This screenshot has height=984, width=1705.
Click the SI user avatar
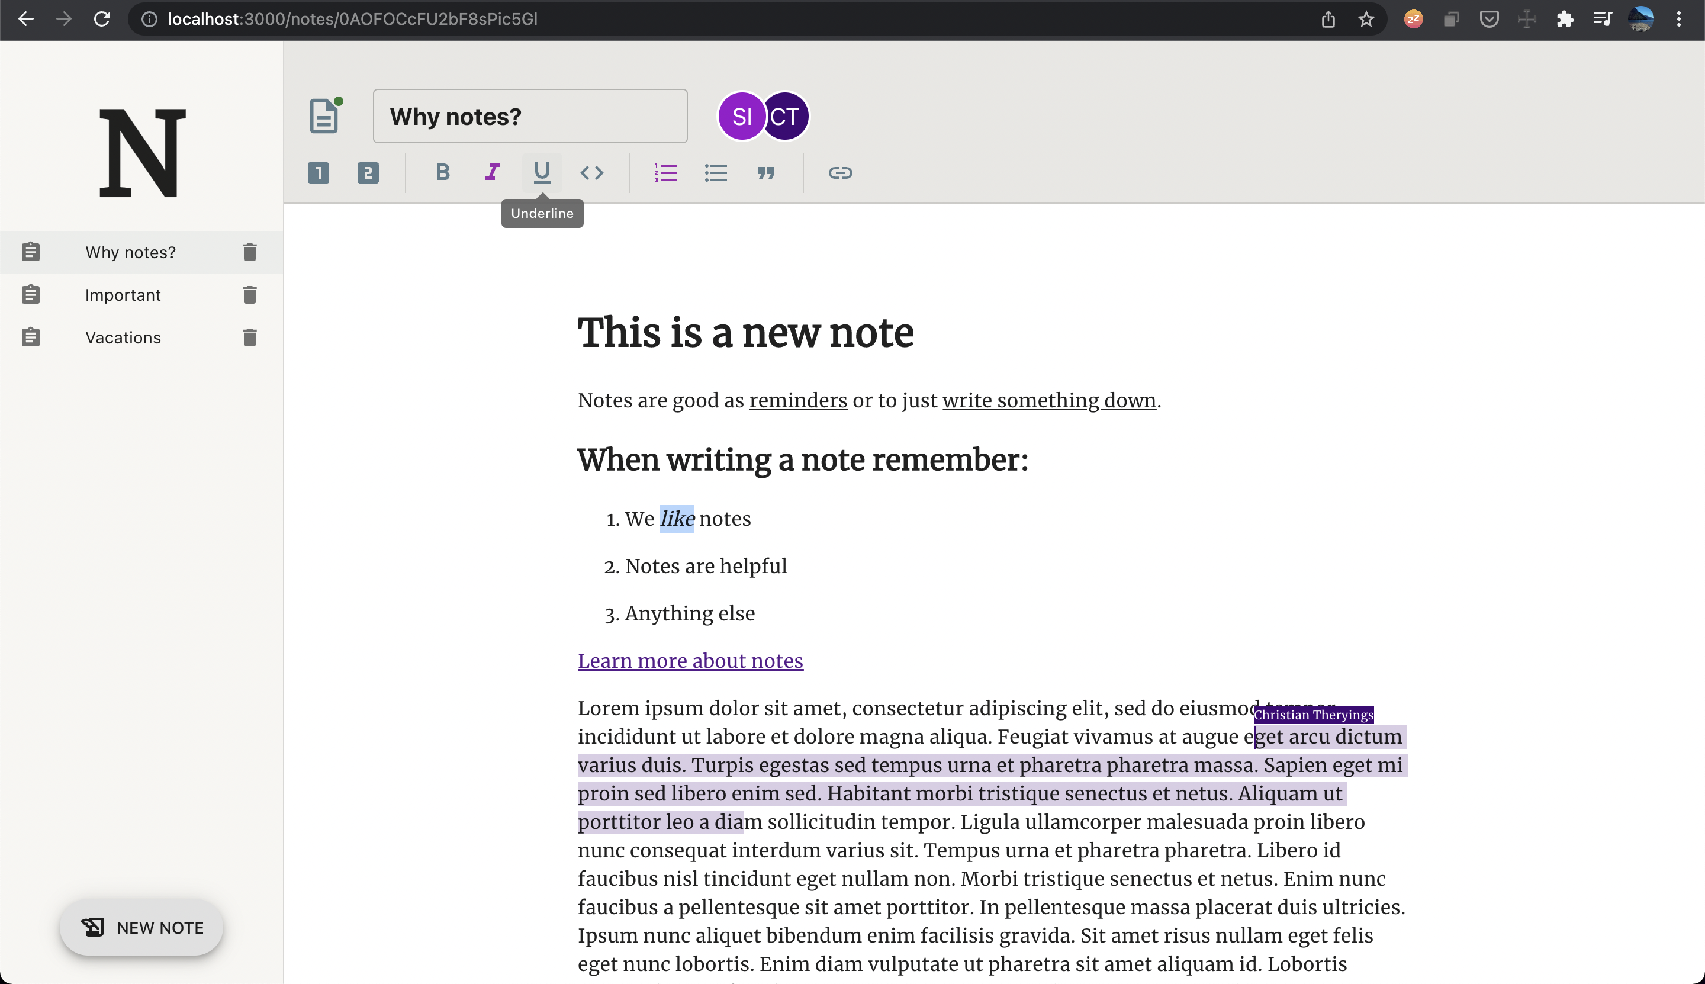coord(741,116)
